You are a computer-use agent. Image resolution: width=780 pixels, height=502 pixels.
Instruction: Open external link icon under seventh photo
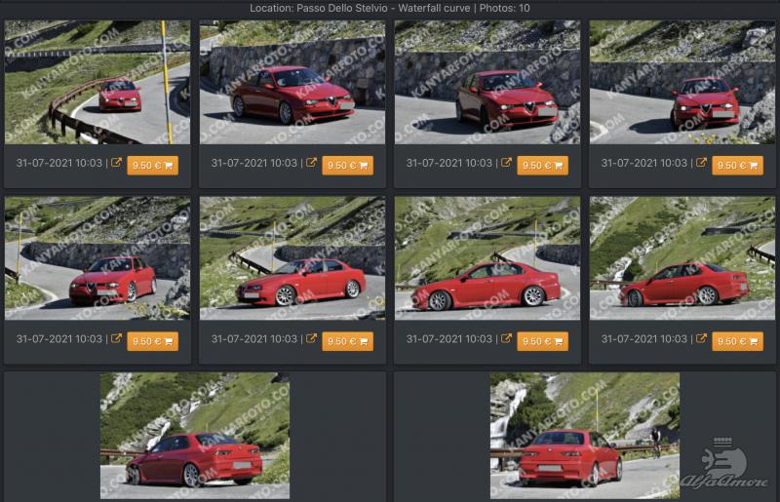click(506, 339)
